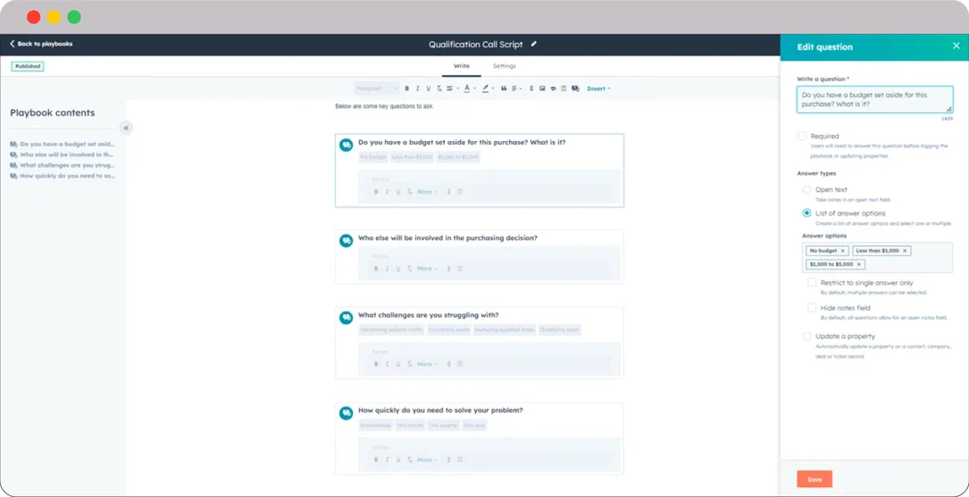Click the yellow macOS minimize window button

[x=54, y=17]
